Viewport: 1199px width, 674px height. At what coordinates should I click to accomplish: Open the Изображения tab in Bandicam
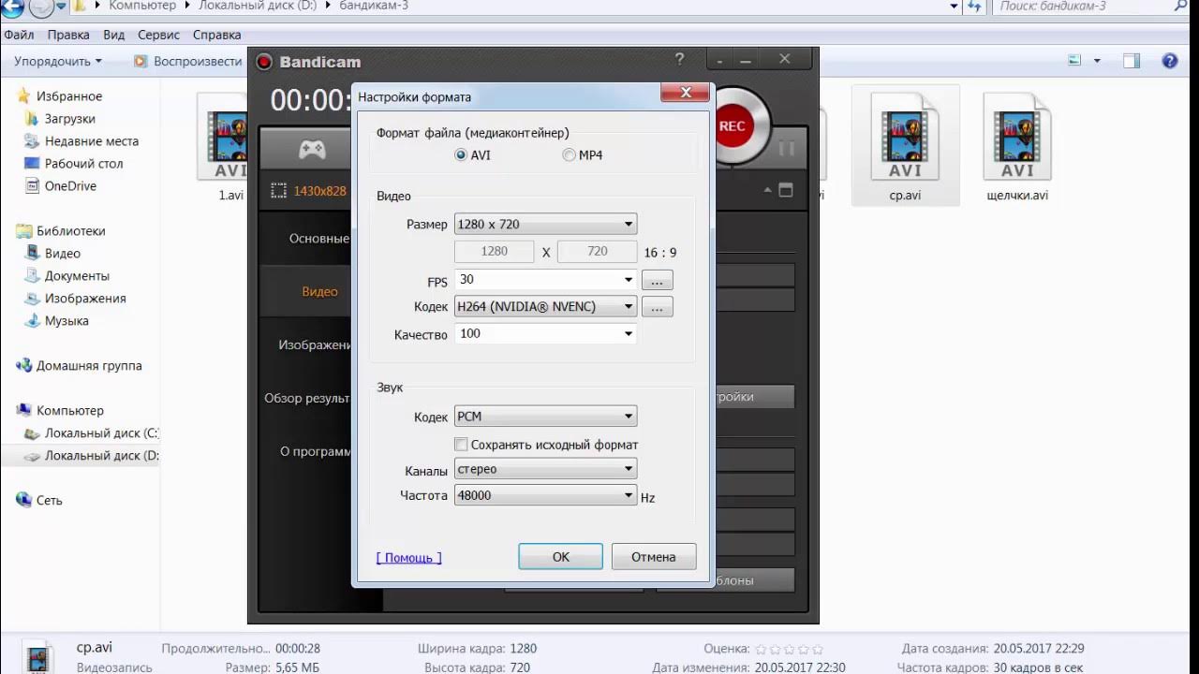pos(315,345)
